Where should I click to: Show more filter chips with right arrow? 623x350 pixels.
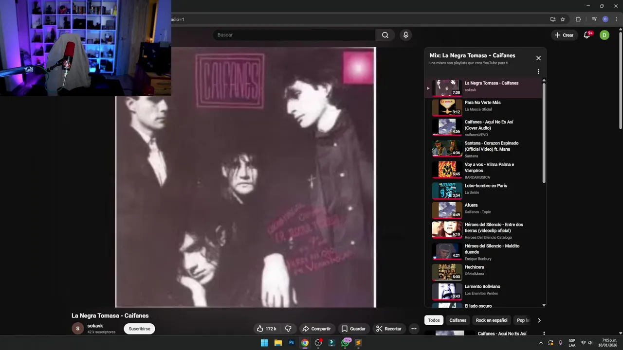[x=539, y=320]
